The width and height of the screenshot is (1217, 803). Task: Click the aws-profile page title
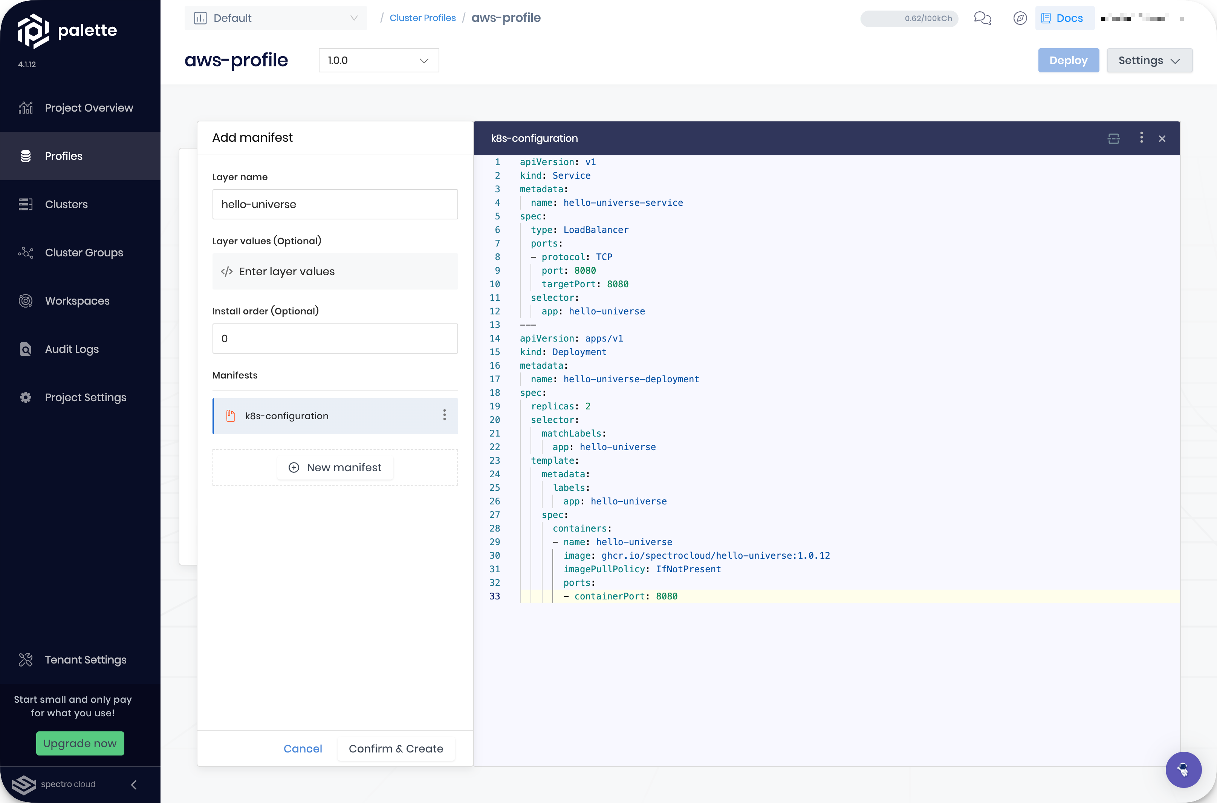pyautogui.click(x=236, y=60)
